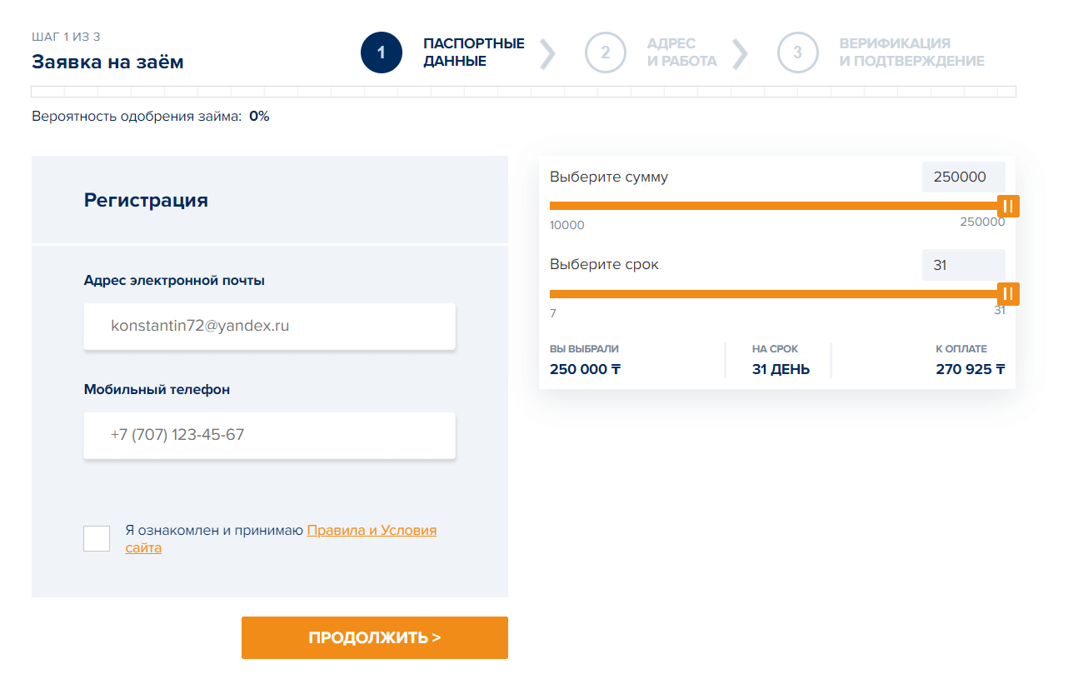Image resolution: width=1073 pixels, height=684 pixels.
Task: Open the 31 term value box
Action: pyautogui.click(x=963, y=265)
